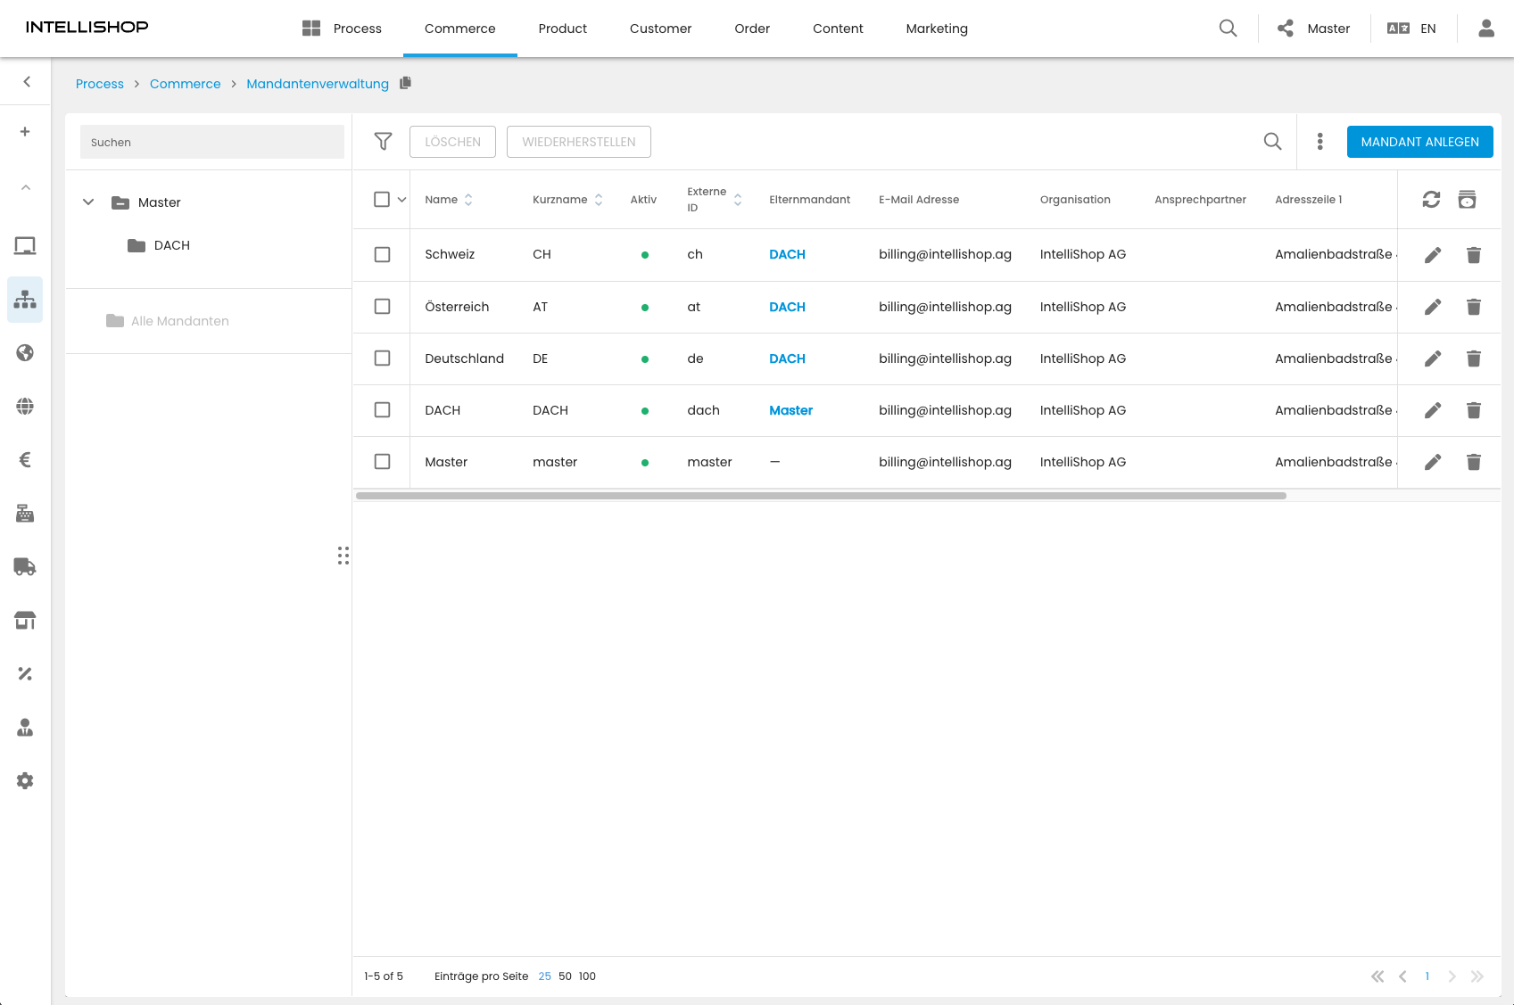Open the three-dot more options menu
Screen dimensions: 1514x1005
coord(1320,142)
